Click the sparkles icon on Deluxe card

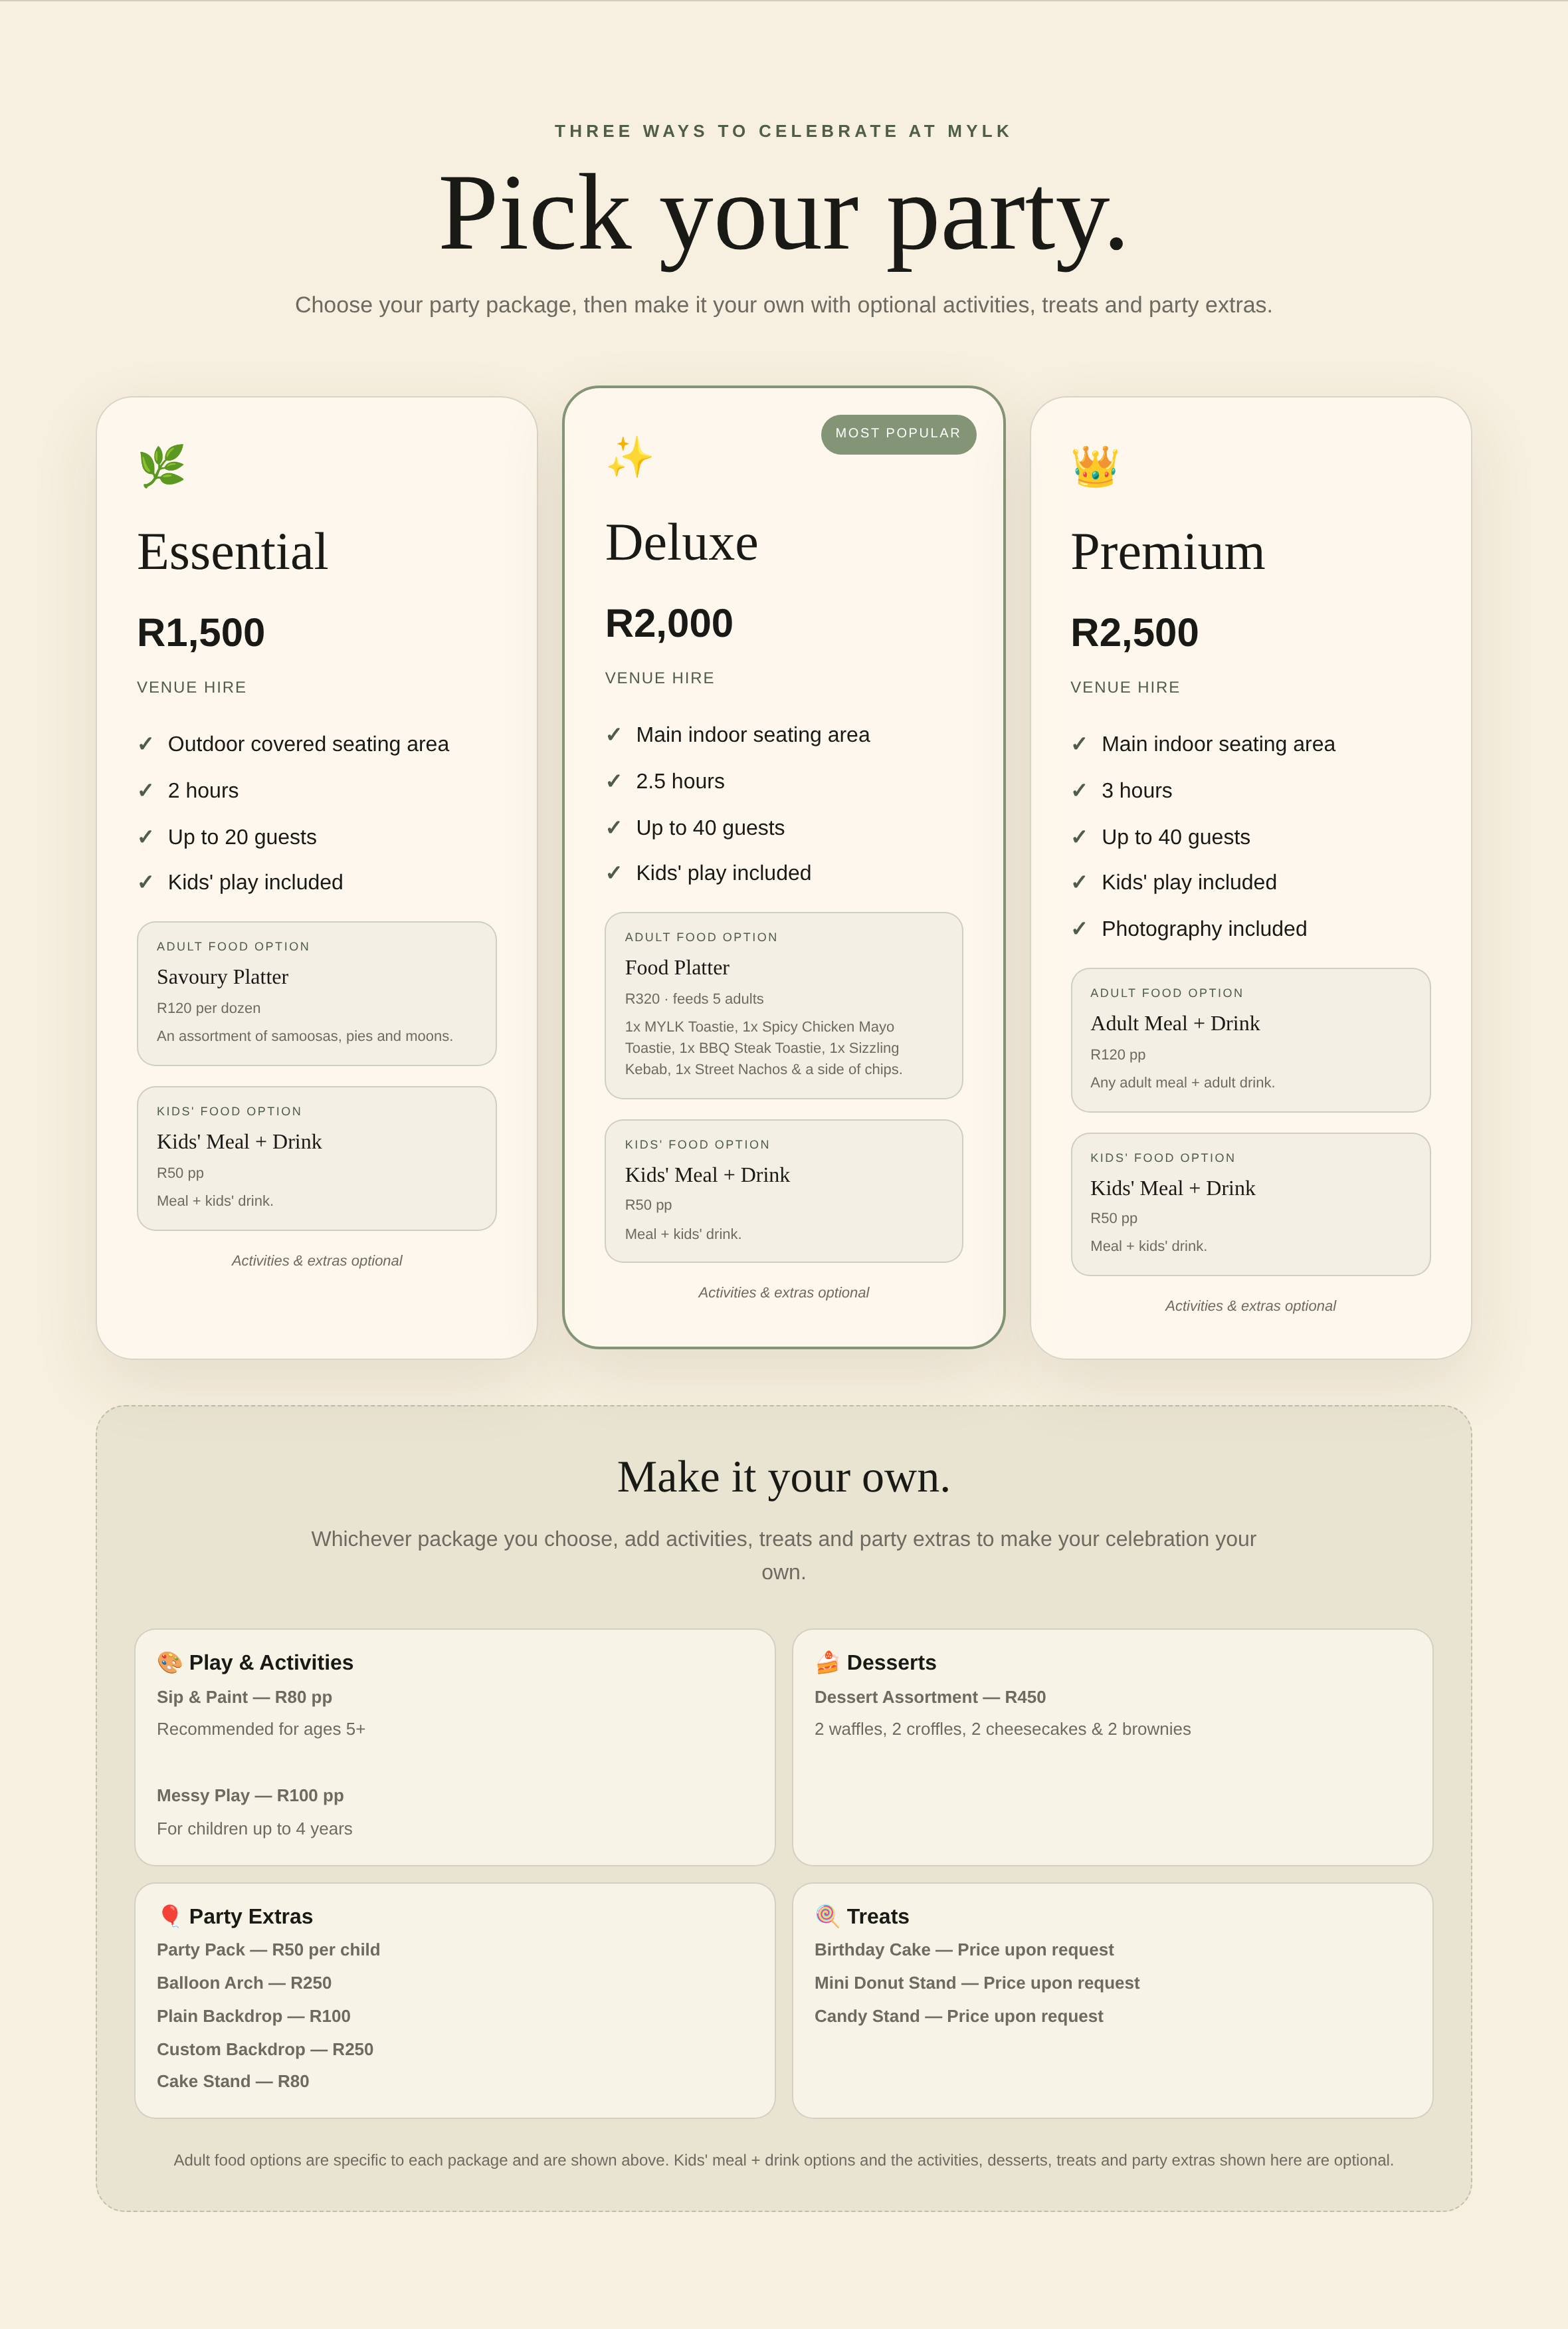[630, 457]
